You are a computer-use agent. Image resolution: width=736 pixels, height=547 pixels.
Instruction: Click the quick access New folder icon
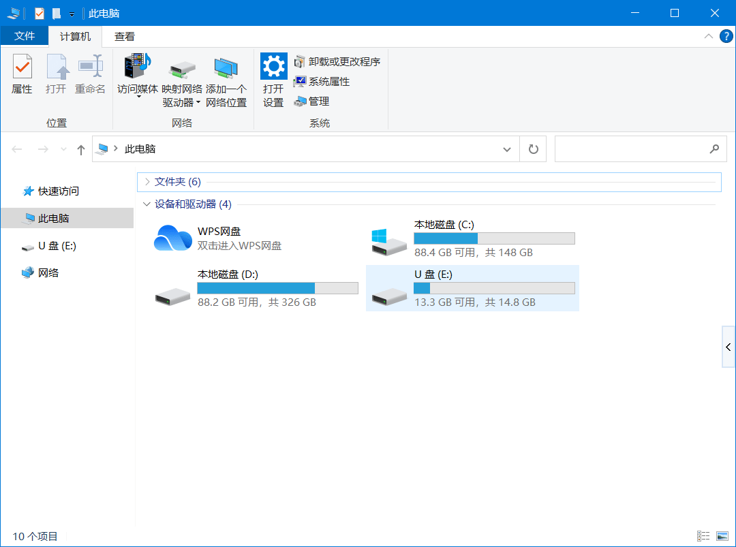click(x=57, y=14)
